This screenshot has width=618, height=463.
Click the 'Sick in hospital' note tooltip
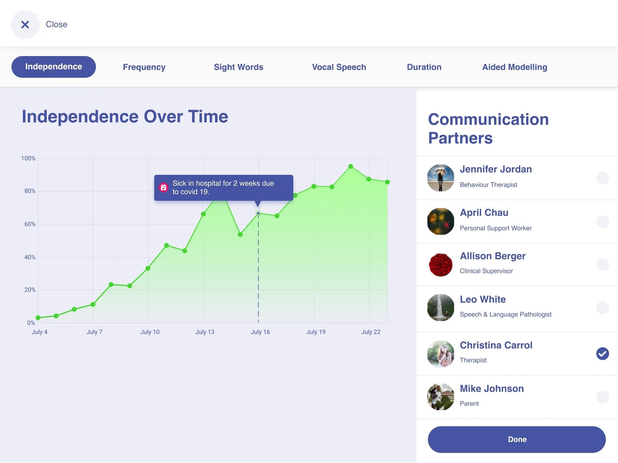[x=223, y=187]
